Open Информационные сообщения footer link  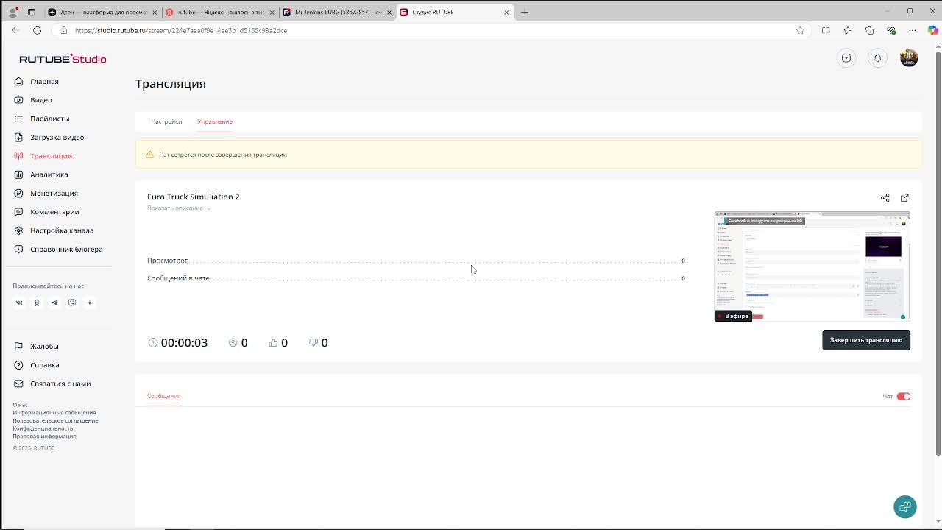click(54, 413)
